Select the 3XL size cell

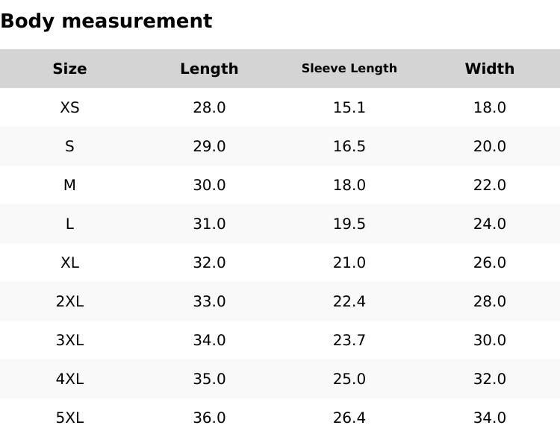(69, 340)
